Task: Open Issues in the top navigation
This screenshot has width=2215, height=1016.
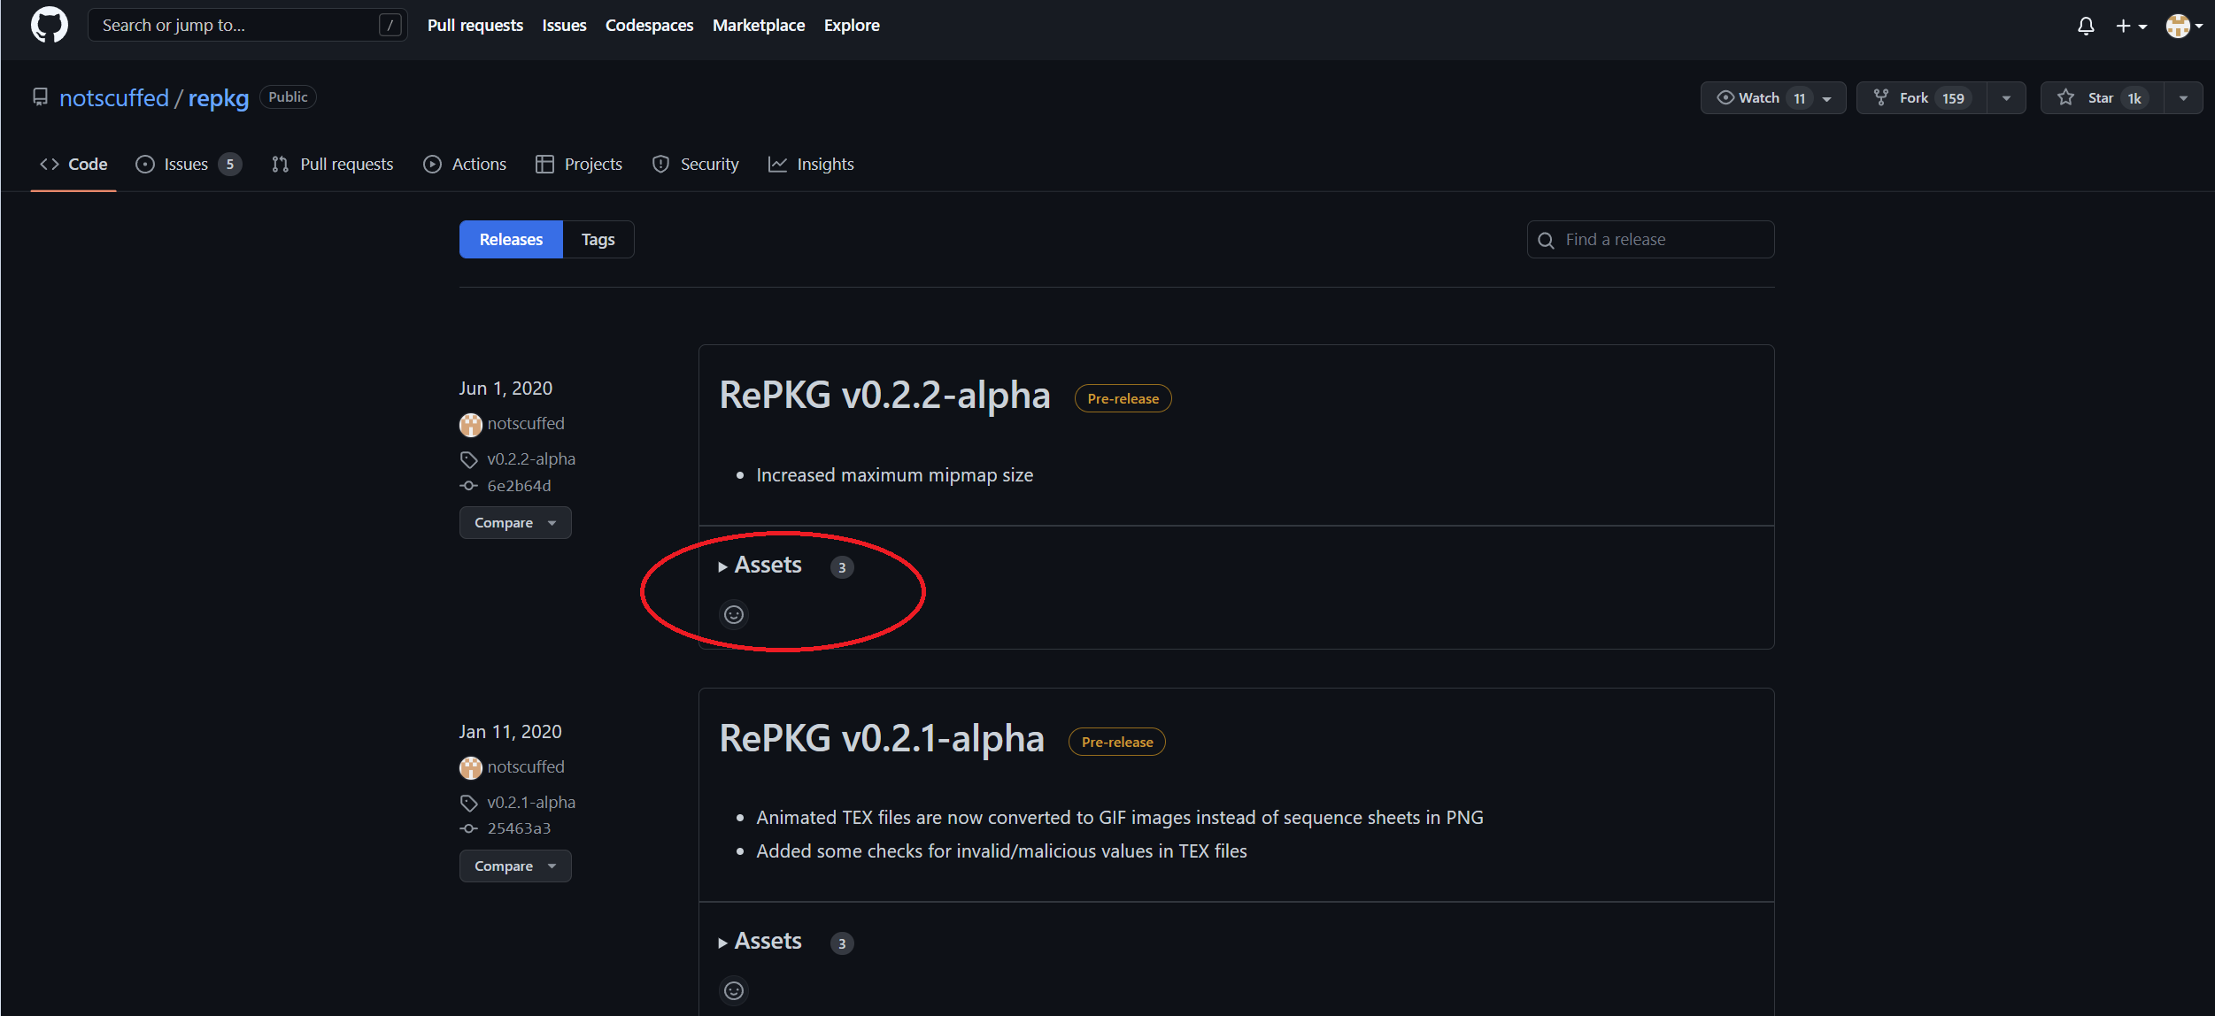Action: 564,25
